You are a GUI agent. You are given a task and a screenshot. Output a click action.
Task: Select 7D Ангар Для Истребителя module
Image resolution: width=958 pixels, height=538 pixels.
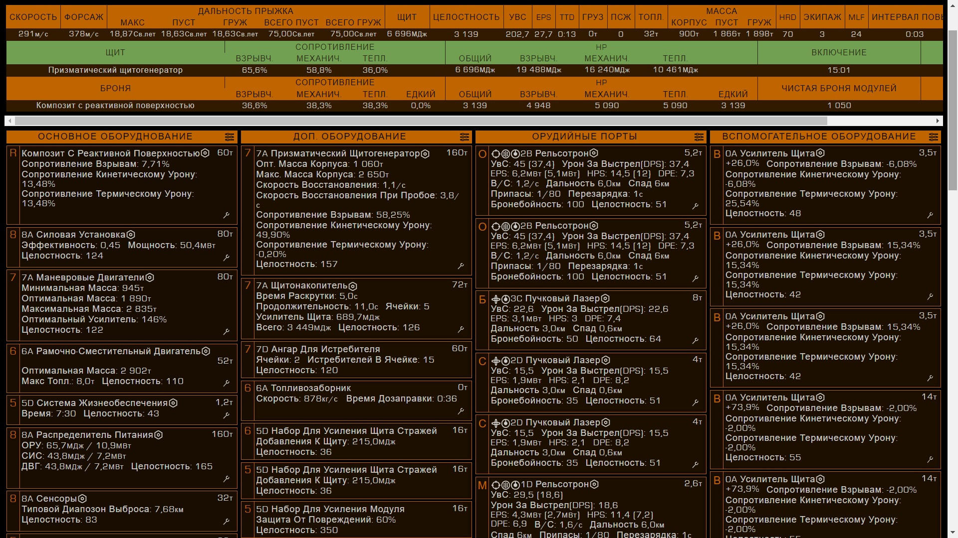pos(318,349)
